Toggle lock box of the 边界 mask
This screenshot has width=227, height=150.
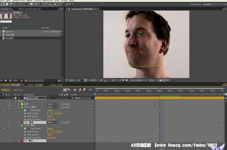(x=9, y=104)
